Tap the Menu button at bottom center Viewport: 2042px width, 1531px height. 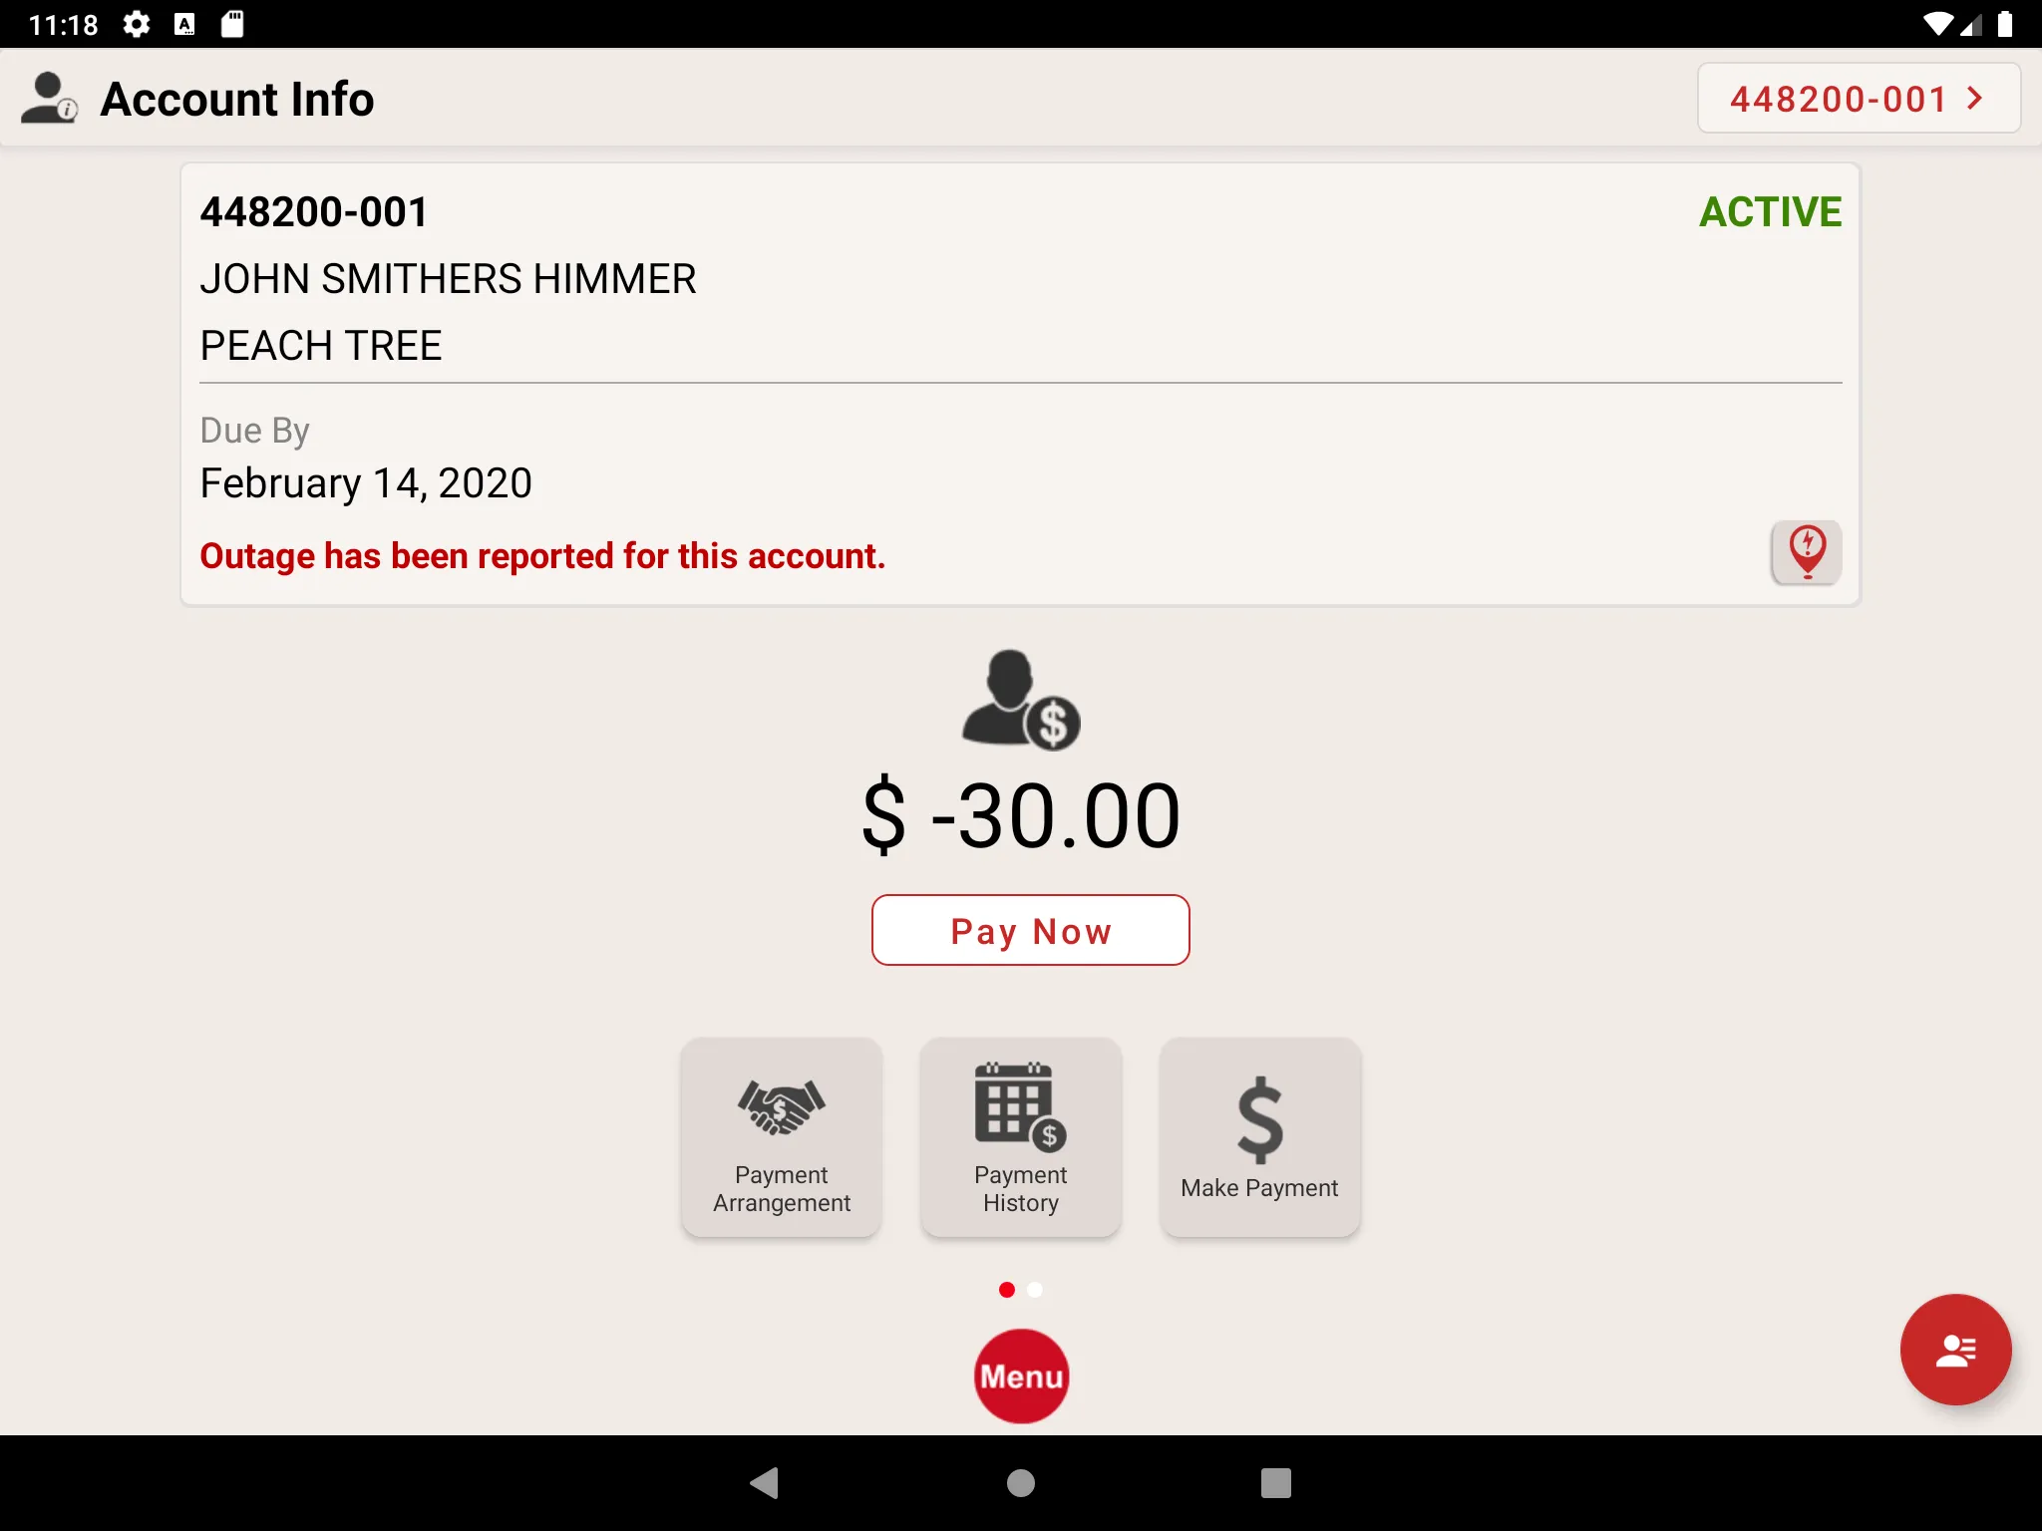click(1021, 1374)
